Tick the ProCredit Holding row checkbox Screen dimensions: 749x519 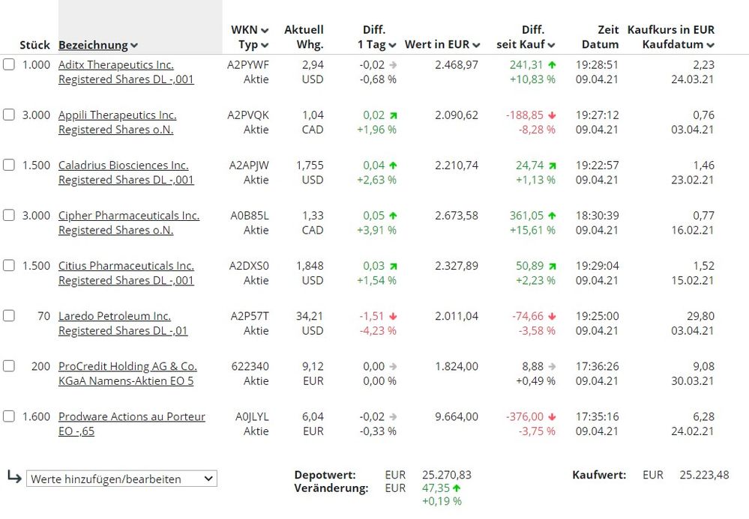point(9,366)
